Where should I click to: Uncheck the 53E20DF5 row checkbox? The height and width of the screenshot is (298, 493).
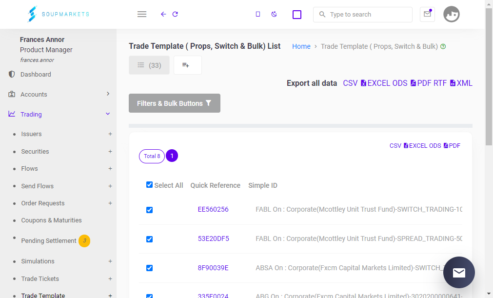pyautogui.click(x=149, y=239)
